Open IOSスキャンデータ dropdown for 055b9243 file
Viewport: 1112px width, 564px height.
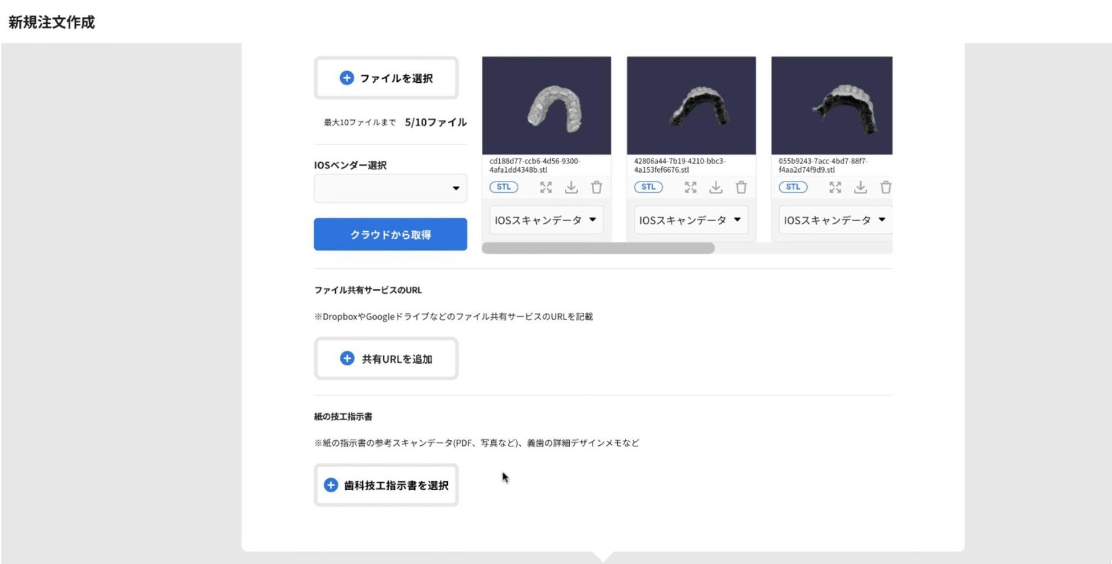[x=835, y=220]
